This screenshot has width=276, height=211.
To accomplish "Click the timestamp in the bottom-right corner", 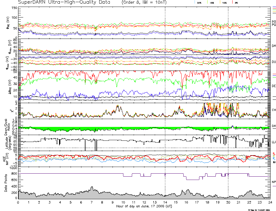I will coord(262,209).
